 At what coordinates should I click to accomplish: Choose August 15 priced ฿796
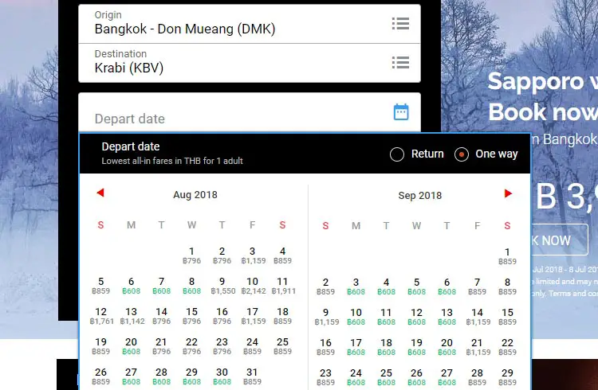[191, 316]
